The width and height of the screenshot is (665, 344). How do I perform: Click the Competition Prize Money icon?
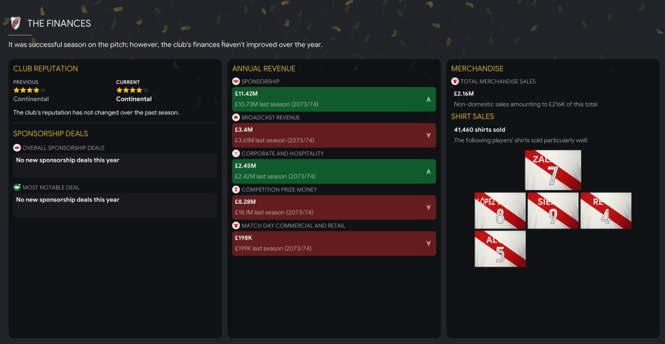(x=236, y=190)
